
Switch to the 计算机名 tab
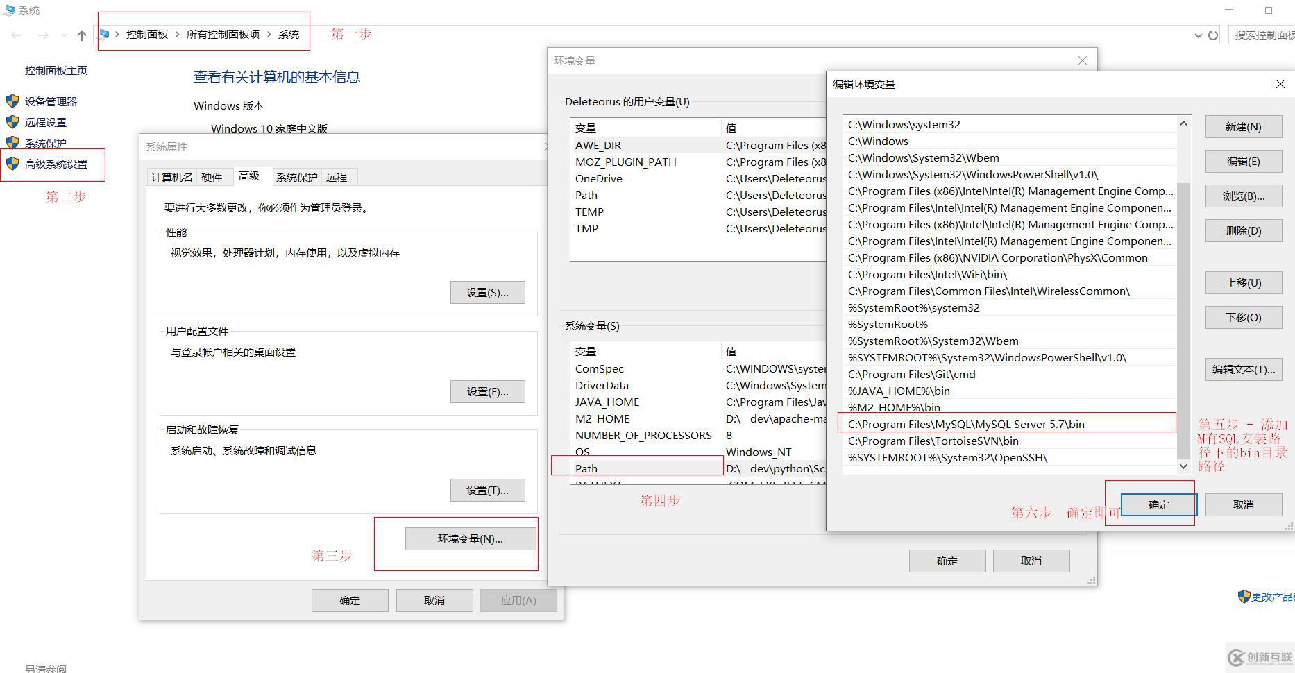pos(171,177)
